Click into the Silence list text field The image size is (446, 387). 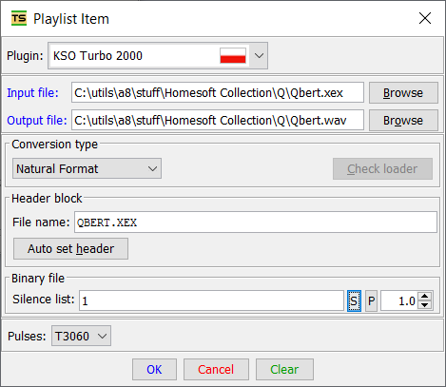click(x=211, y=300)
